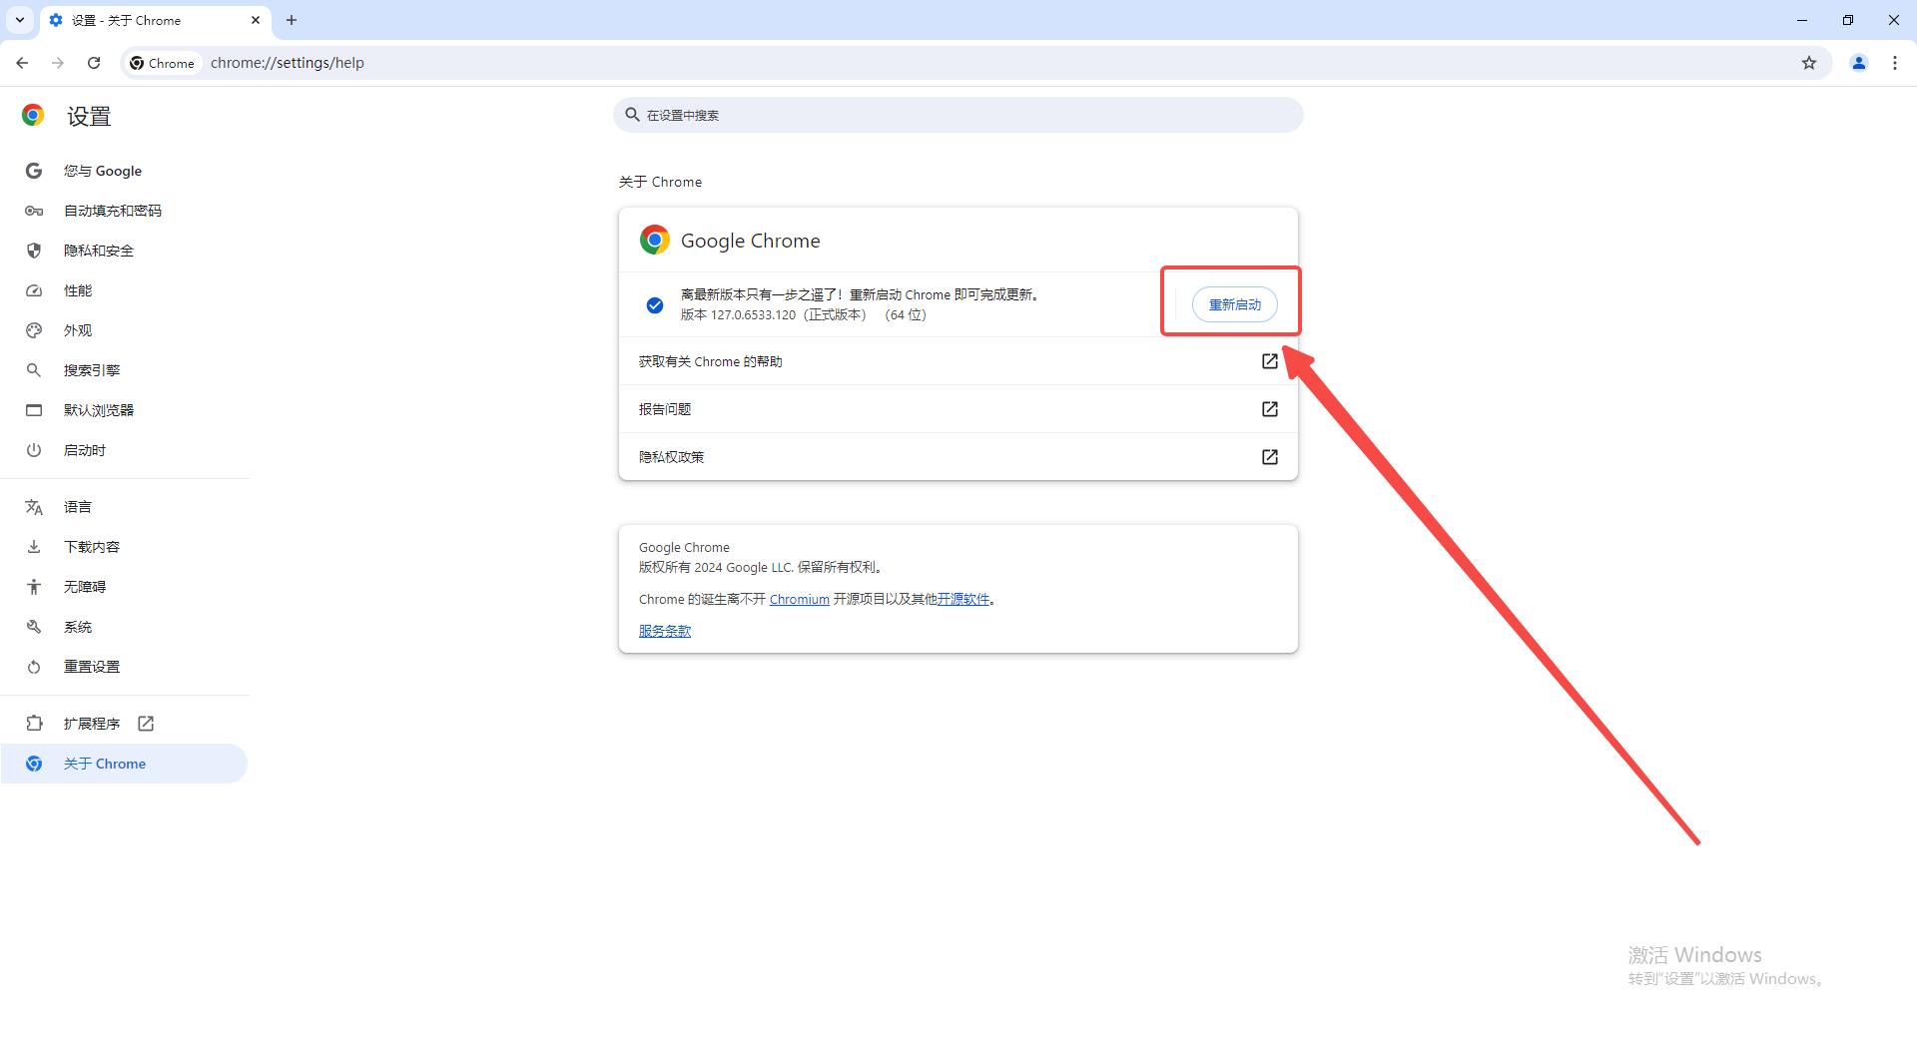
Task: Open 外观 settings section
Action: 124,330
